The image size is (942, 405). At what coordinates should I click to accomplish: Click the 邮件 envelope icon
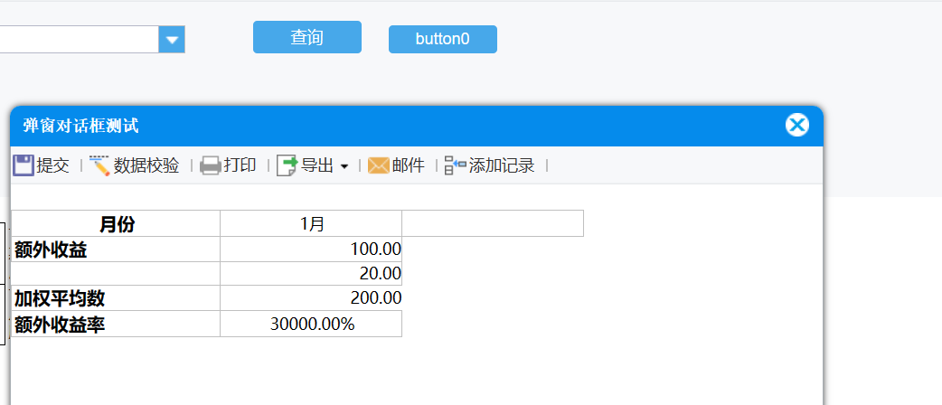coord(379,165)
